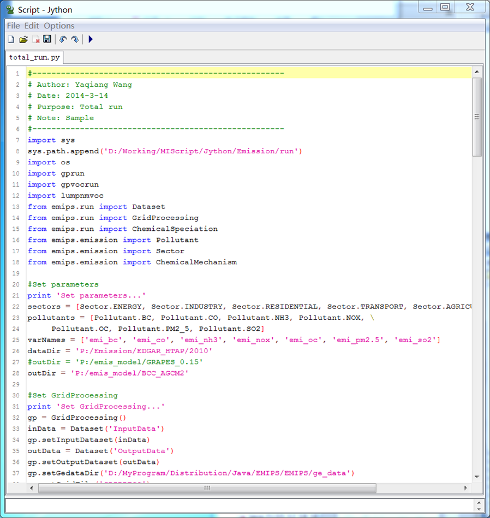Open the Edit menu
The height and width of the screenshot is (518, 490).
tap(32, 26)
